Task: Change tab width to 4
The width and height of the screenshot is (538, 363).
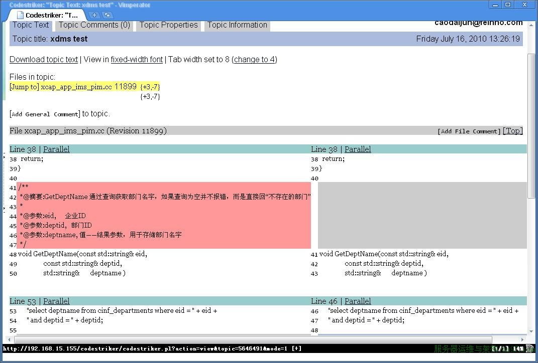Action: [255, 59]
